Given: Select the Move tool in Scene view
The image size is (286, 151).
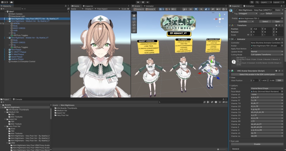Looking at the screenshot, I should (x=134, y=19).
